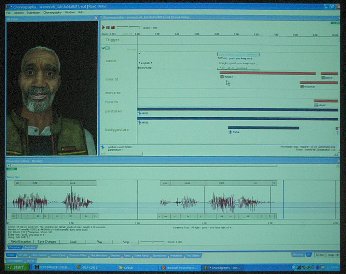Expand the eli_lab.eli_goodvort token dropdown
The image size is (346, 274).
pyautogui.click(x=220, y=68)
